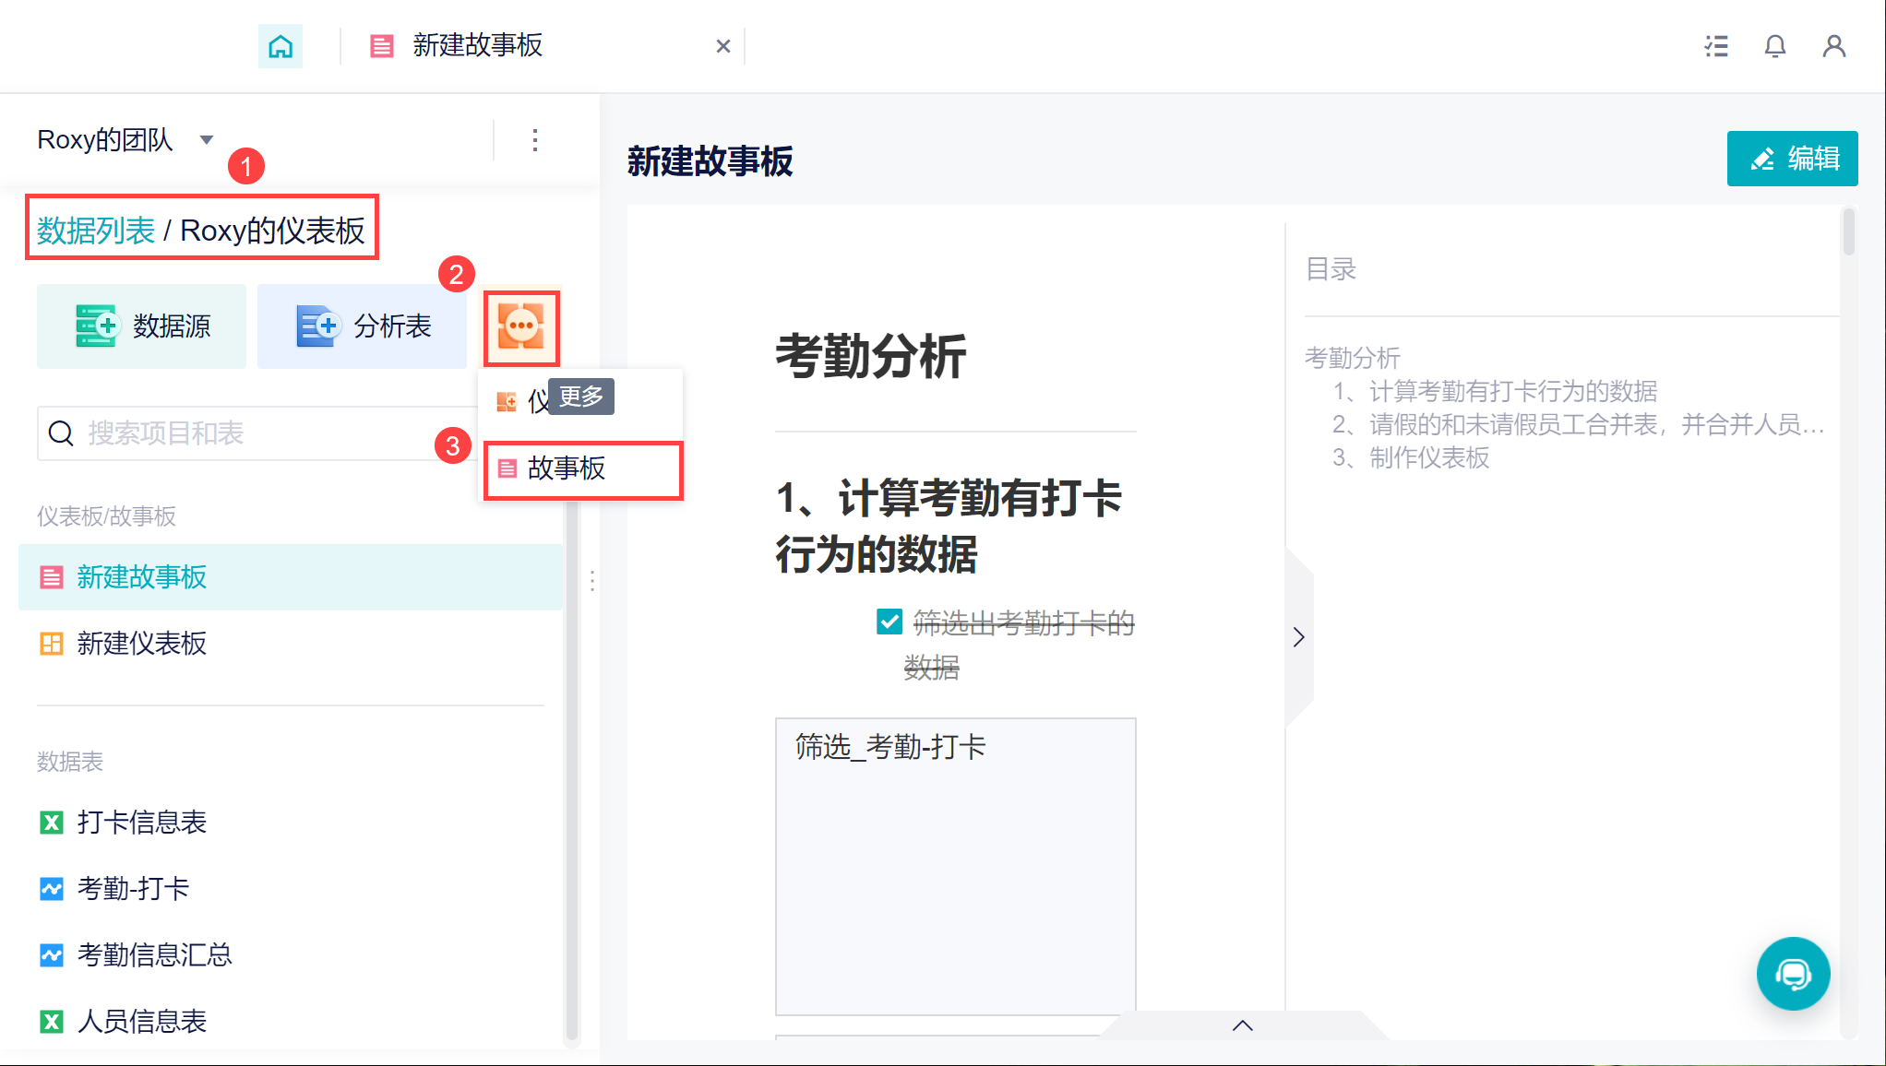The width and height of the screenshot is (1886, 1066).
Task: Click the orange more options icon
Action: click(x=521, y=326)
